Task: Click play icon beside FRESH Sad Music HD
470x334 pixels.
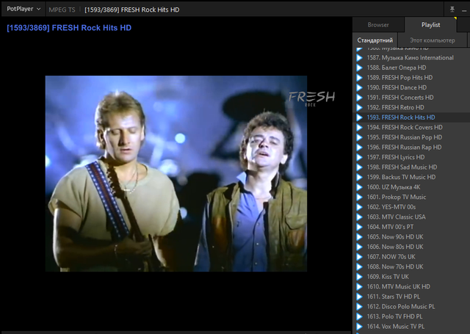Action: [x=359, y=167]
